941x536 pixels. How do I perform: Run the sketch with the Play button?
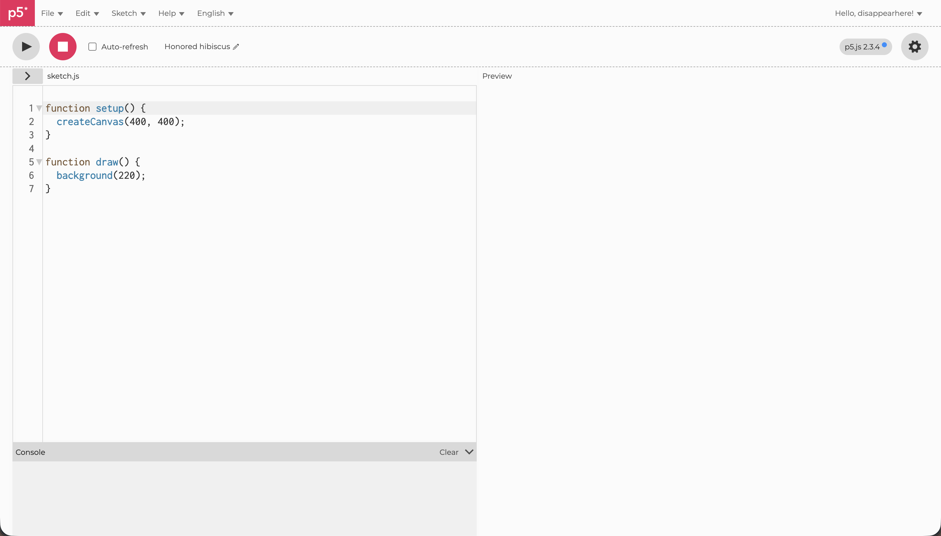pyautogui.click(x=26, y=47)
